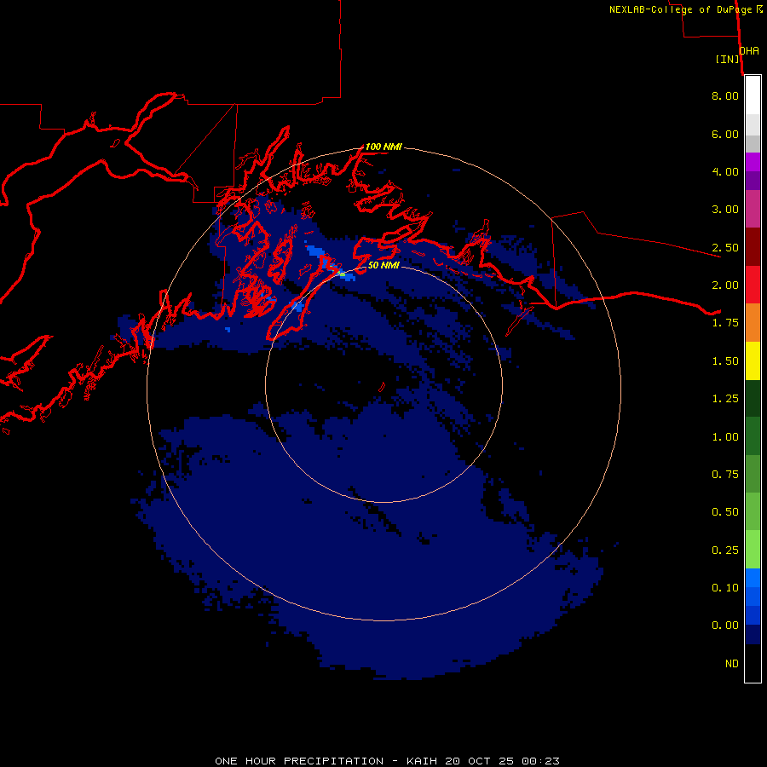767x767 pixels.
Task: Click the pink 3.00 inch legend swatch
Action: click(753, 209)
